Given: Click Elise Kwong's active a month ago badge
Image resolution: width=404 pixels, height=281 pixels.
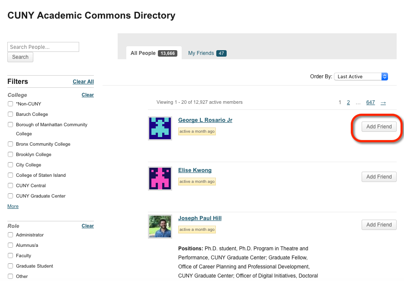Looking at the screenshot, I should [197, 182].
